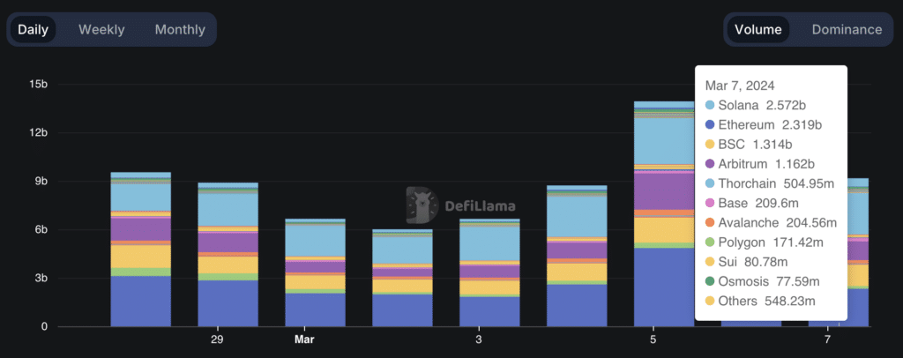
Task: Click the Polygon green legend dot
Action: coord(710,242)
